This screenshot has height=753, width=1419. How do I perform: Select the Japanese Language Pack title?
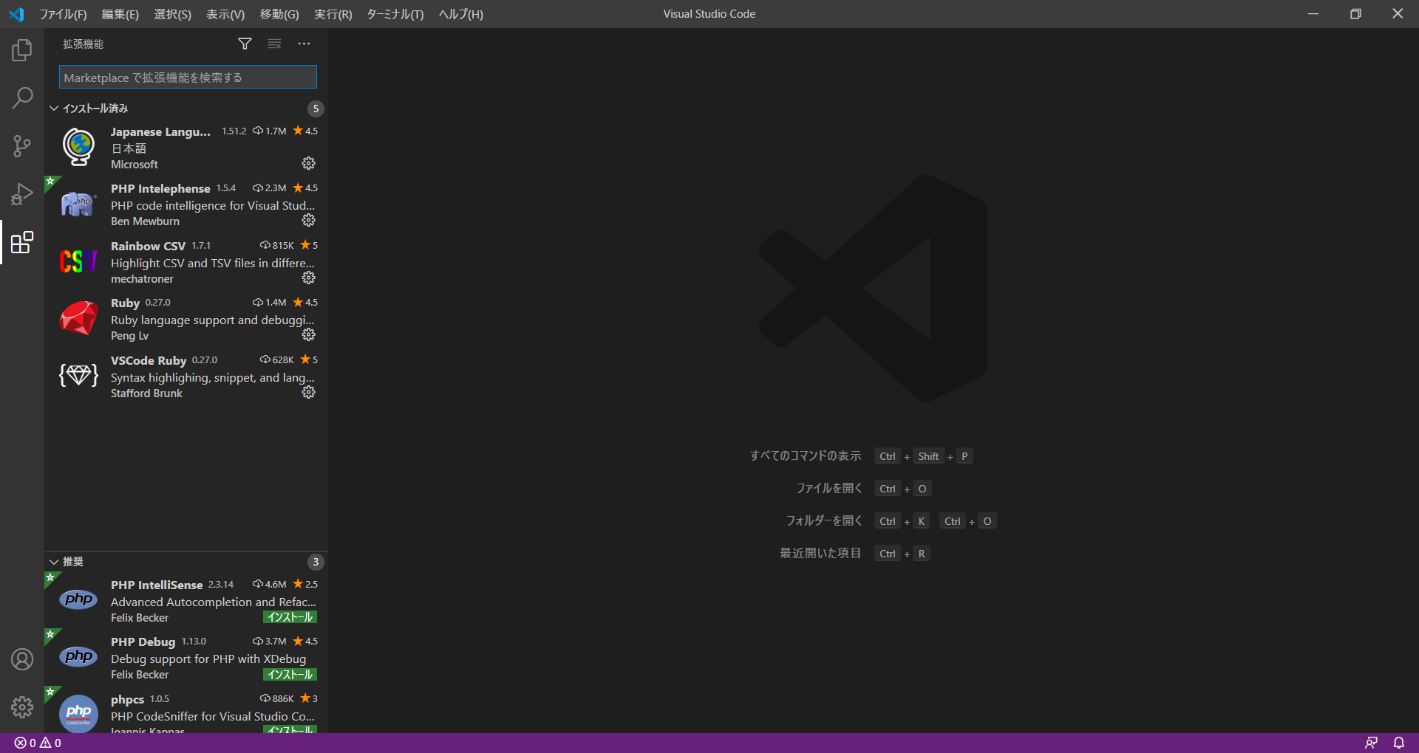[160, 131]
